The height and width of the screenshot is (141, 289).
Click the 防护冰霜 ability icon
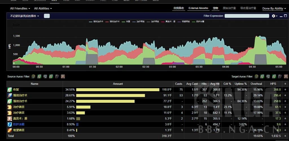click(x=10, y=124)
